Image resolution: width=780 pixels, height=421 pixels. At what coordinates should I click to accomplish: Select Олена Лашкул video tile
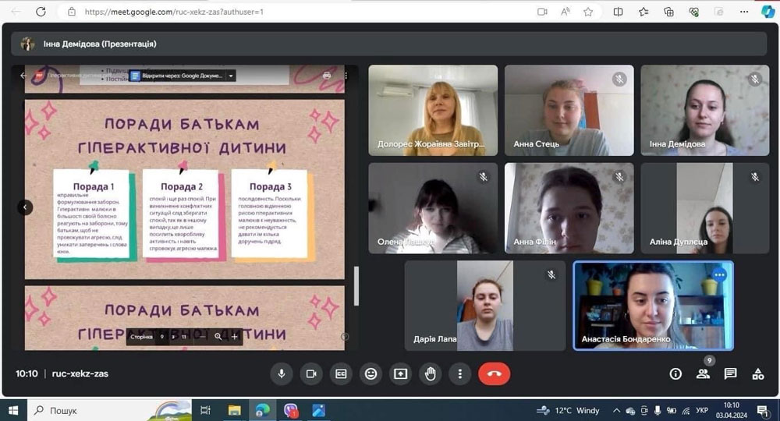(x=433, y=208)
